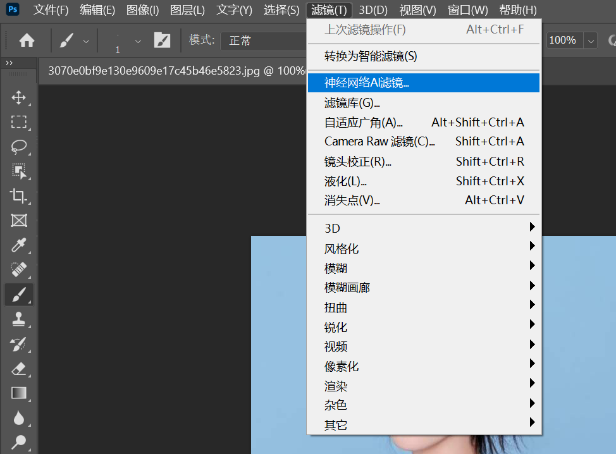Image resolution: width=616 pixels, height=454 pixels.
Task: Select the History Brush tool
Action: [18, 345]
